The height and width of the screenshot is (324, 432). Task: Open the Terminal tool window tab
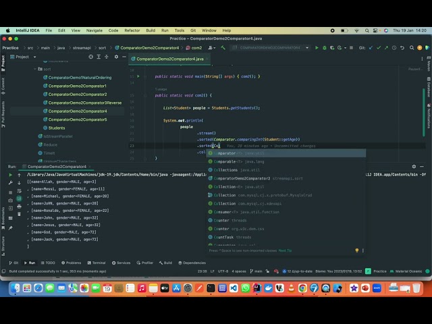coord(97,263)
